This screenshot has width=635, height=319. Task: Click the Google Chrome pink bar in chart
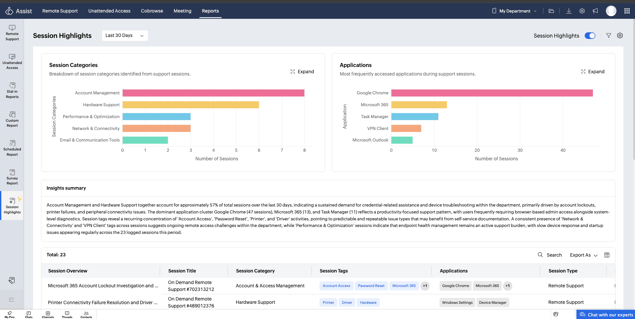point(492,93)
